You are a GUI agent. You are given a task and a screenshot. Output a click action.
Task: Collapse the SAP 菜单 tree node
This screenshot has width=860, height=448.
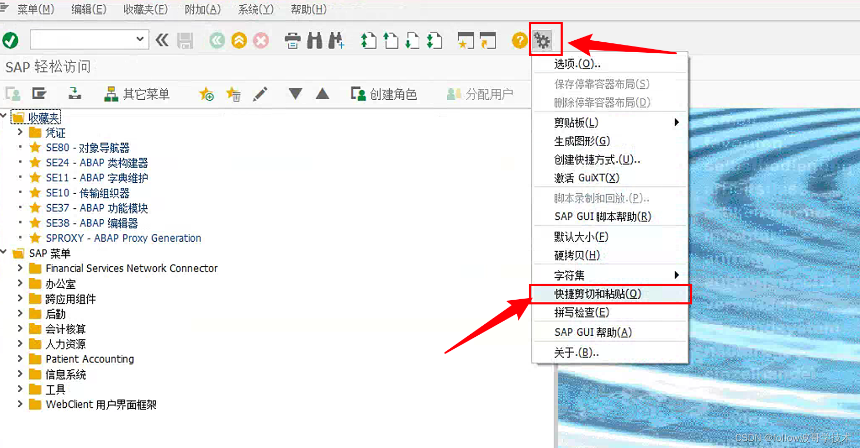click(4, 252)
